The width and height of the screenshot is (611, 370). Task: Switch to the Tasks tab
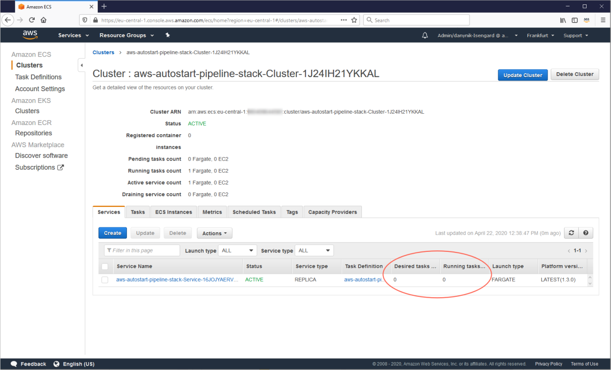pos(138,212)
